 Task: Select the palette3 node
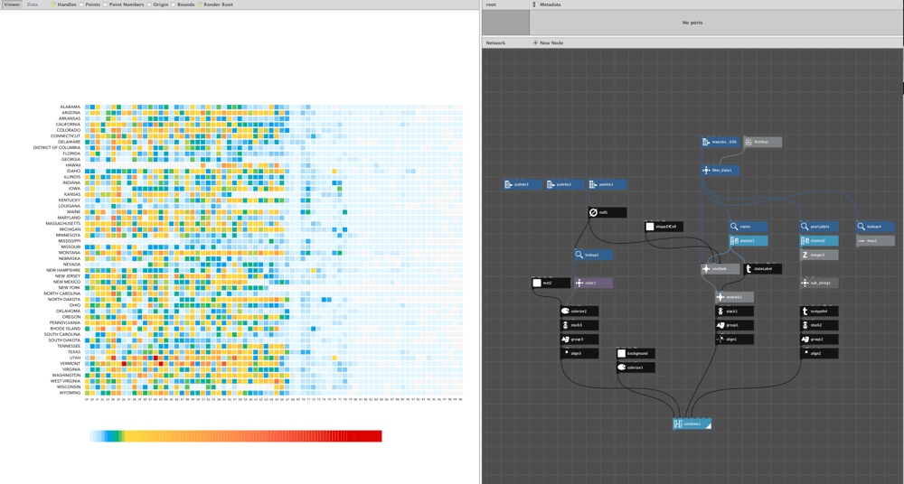point(523,184)
